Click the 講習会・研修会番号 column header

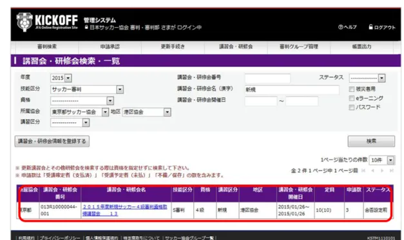pyautogui.click(x=60, y=193)
